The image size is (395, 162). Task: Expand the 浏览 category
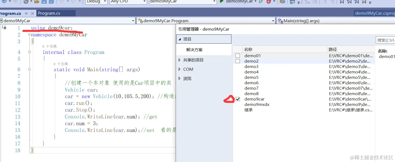[x=179, y=79]
